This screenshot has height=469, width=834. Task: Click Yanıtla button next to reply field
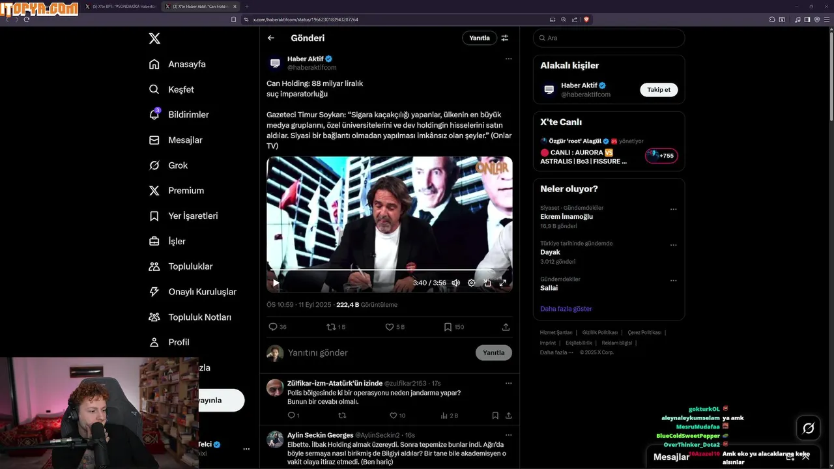click(x=494, y=352)
